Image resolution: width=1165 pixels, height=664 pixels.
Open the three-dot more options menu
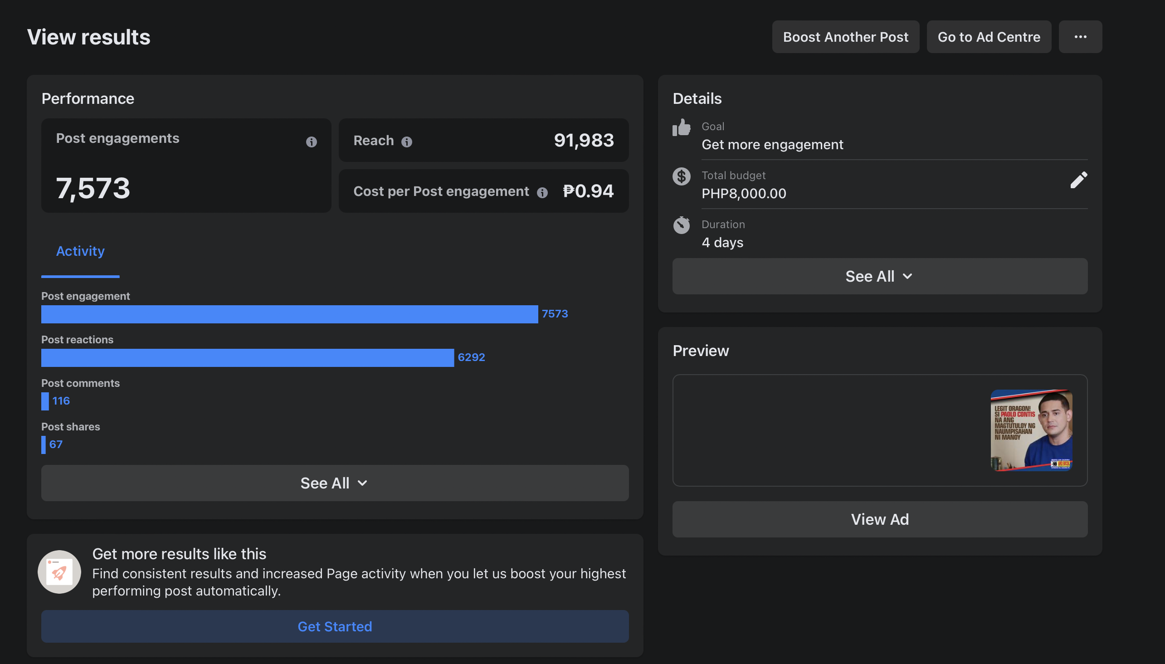(x=1080, y=37)
